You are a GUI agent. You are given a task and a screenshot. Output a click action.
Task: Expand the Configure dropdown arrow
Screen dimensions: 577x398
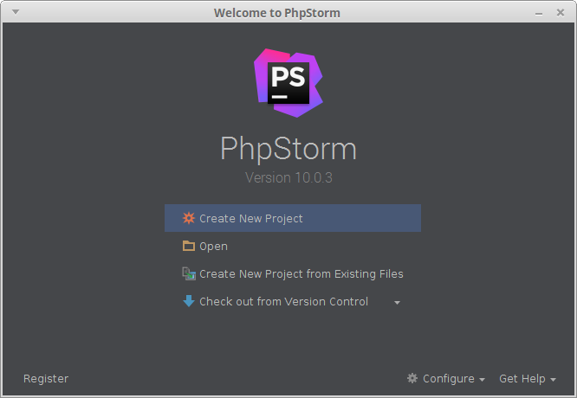[482, 379]
